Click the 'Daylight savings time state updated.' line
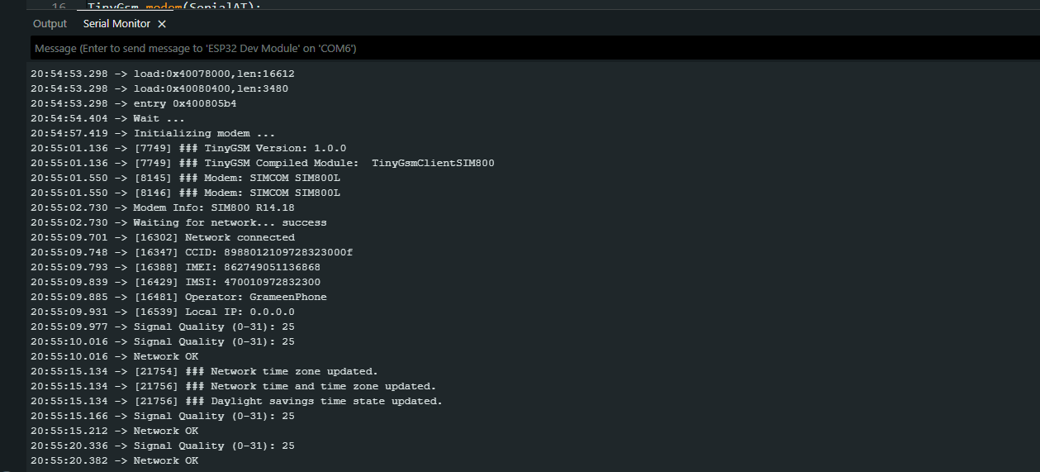Screen dimensions: 1040x472 326,401
